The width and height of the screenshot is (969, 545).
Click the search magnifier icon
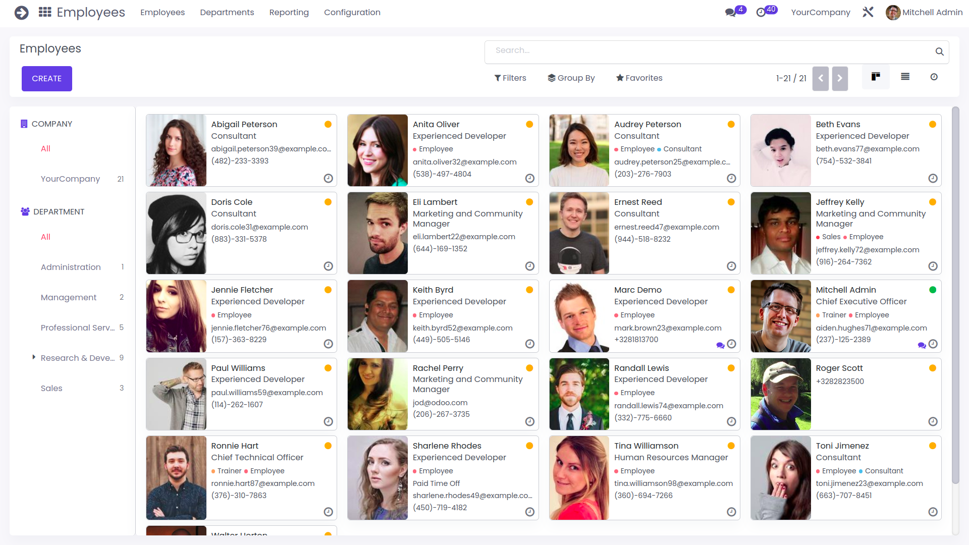(939, 51)
